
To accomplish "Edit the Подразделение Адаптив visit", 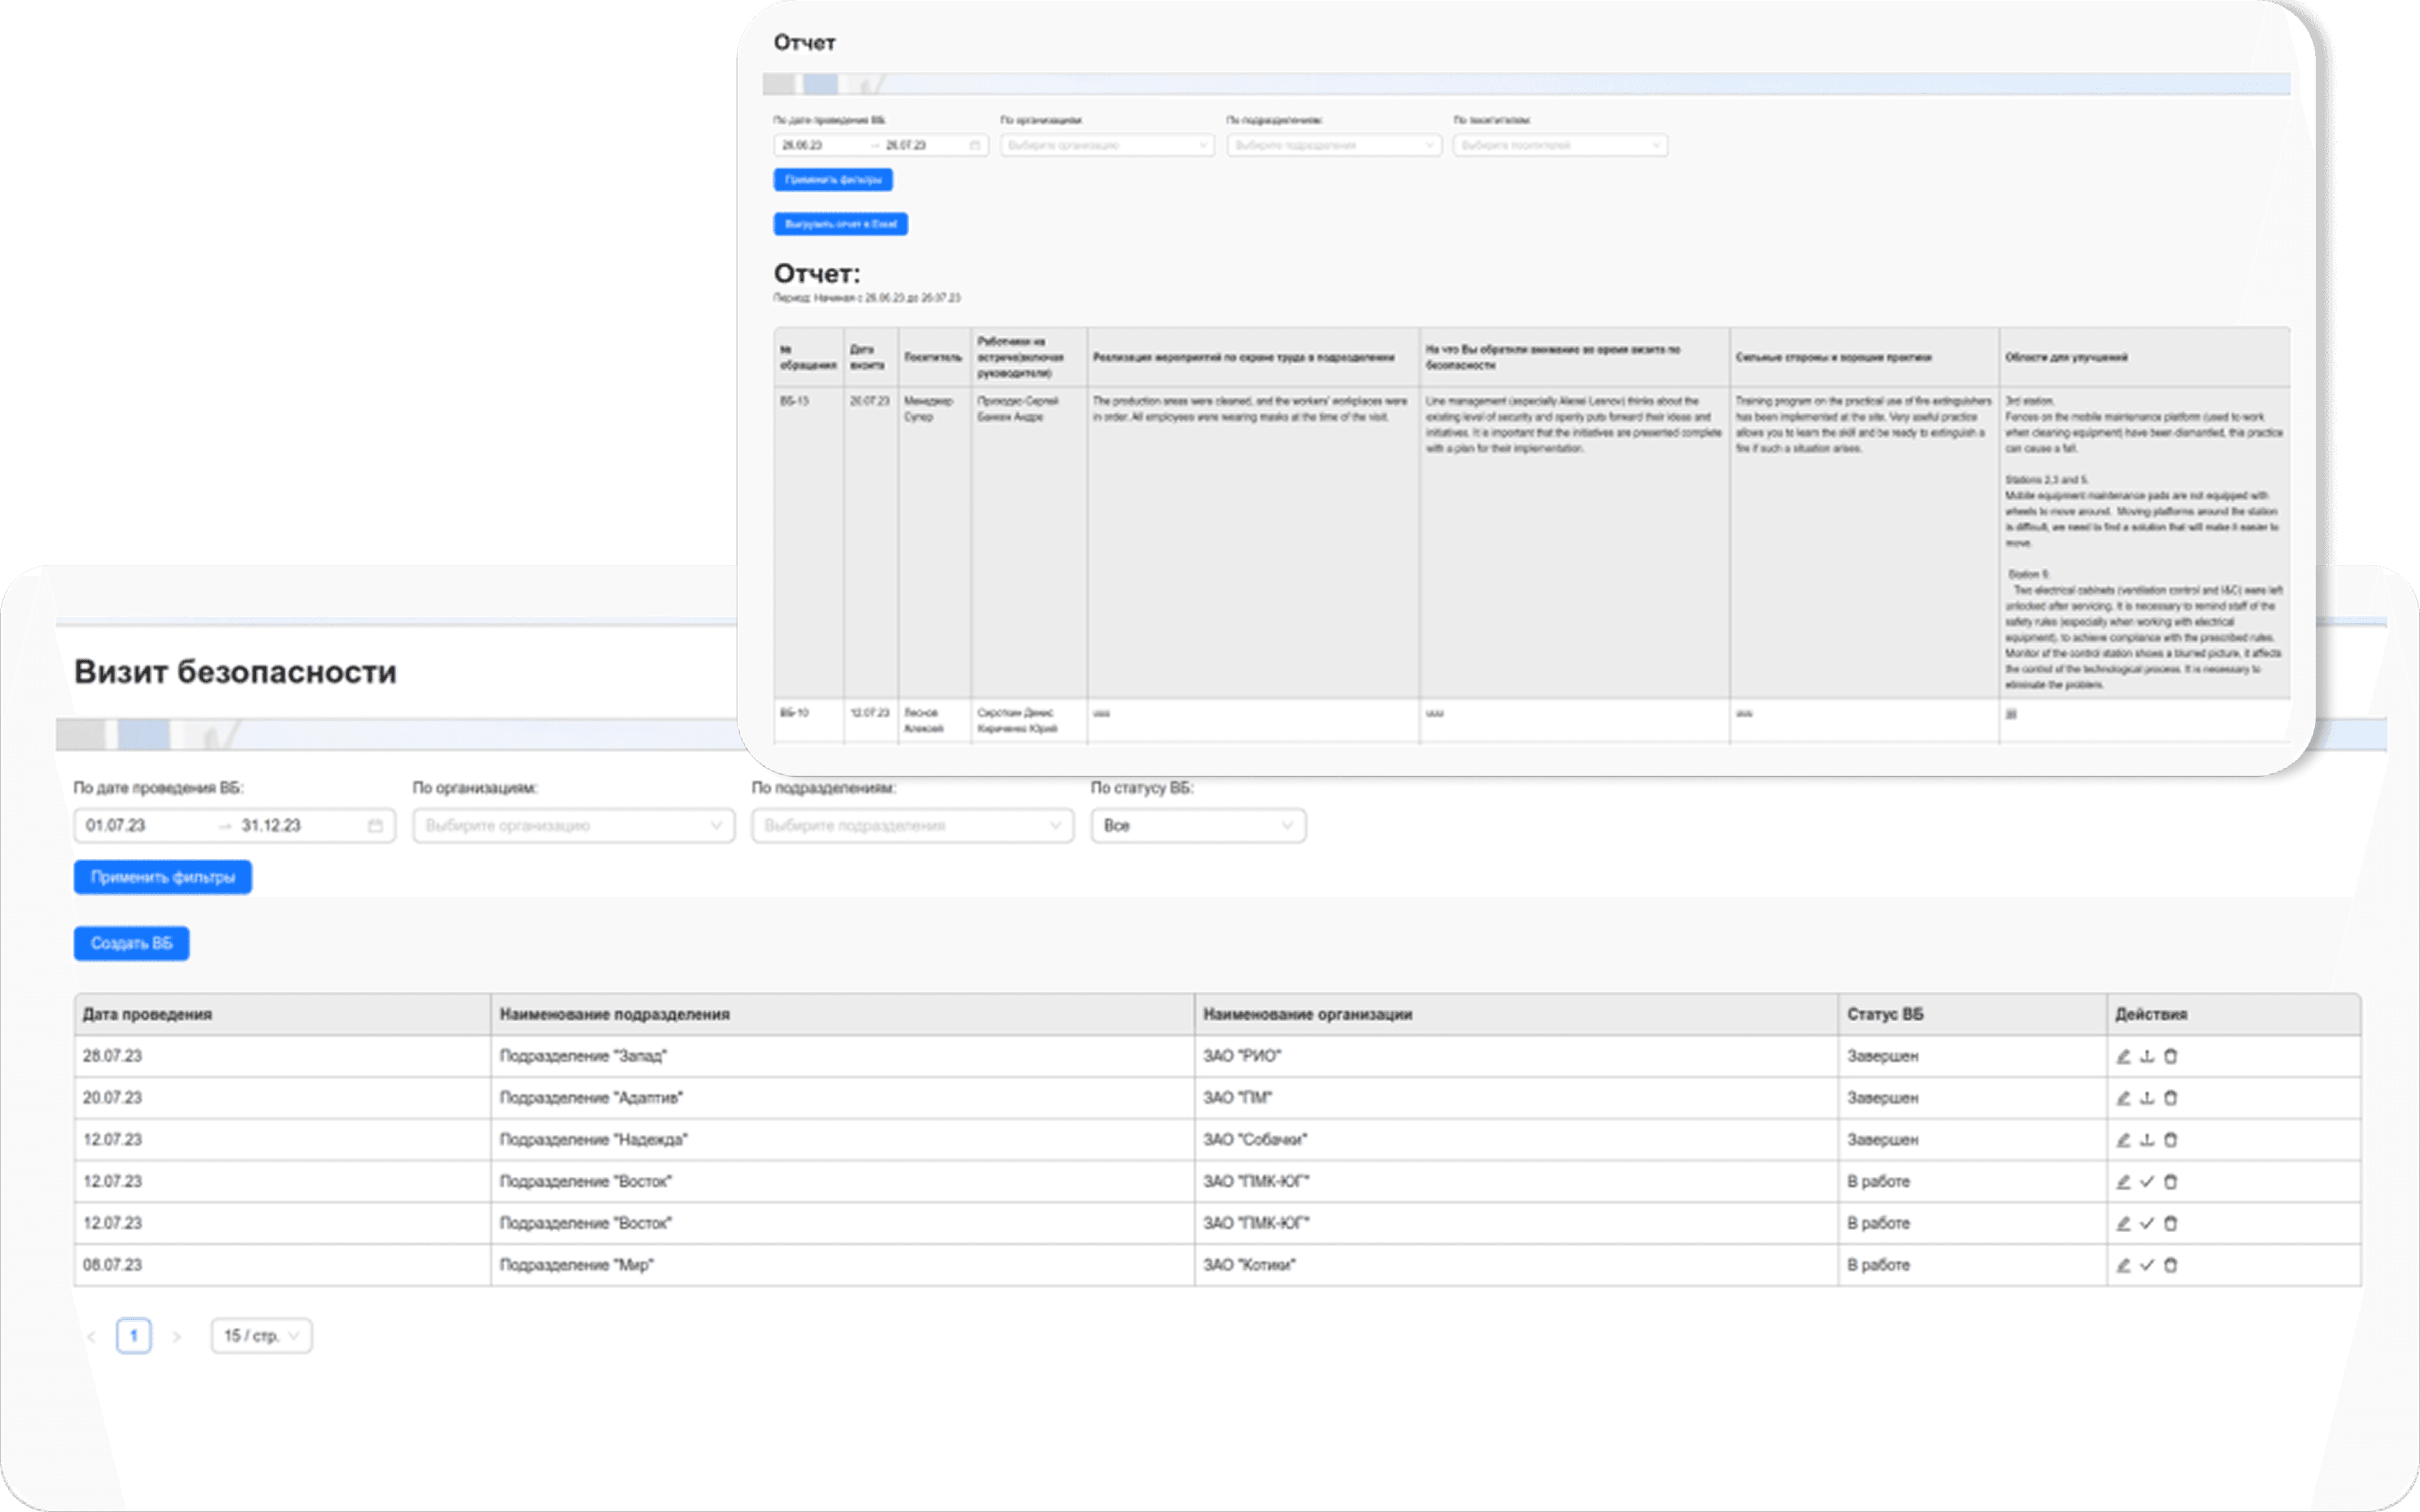I will [2123, 1098].
